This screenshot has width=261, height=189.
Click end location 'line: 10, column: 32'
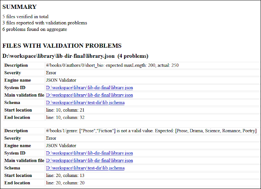coord(66,118)
